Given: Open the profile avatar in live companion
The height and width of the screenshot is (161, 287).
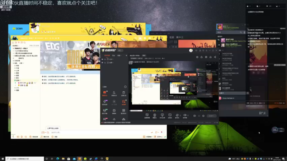Looking at the screenshot, I should point(191,50).
